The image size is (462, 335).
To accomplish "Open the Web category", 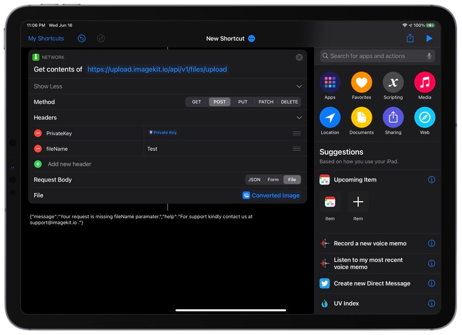I will point(425,121).
